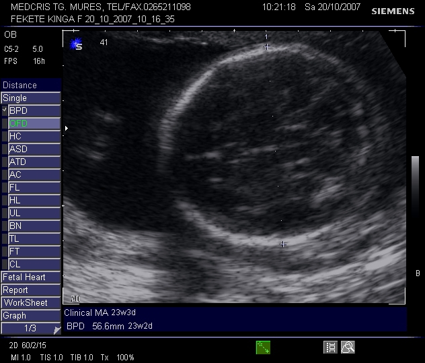Click the magnifier search image icon
The image size is (425, 363).
coord(348,347)
